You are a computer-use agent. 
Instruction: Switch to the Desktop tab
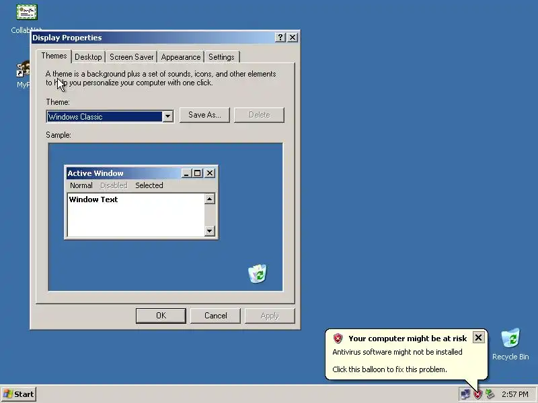pyautogui.click(x=88, y=57)
